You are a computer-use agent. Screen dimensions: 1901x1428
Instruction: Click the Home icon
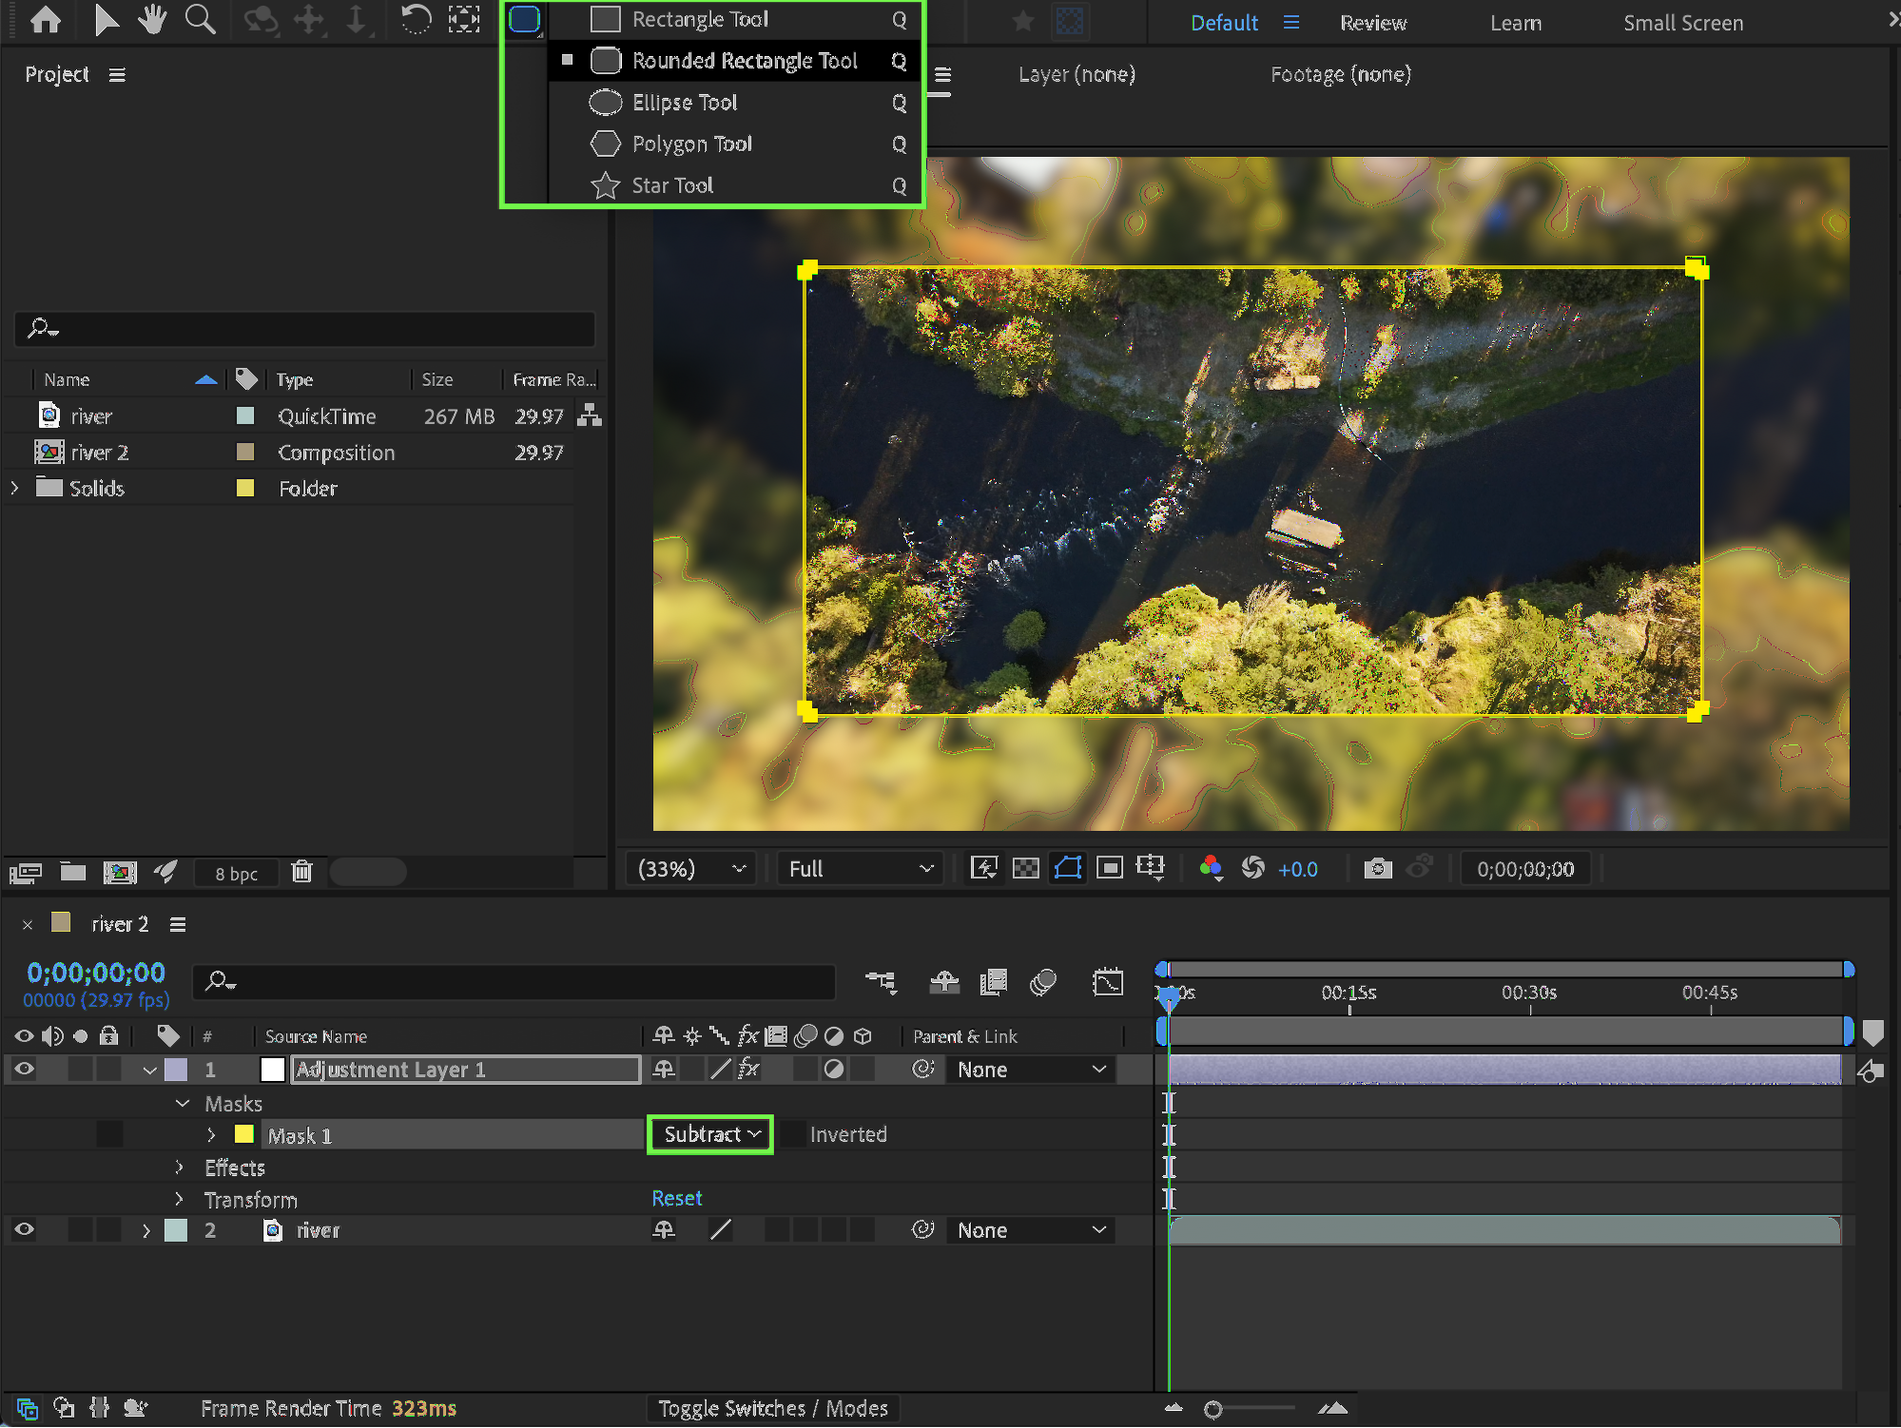45,19
